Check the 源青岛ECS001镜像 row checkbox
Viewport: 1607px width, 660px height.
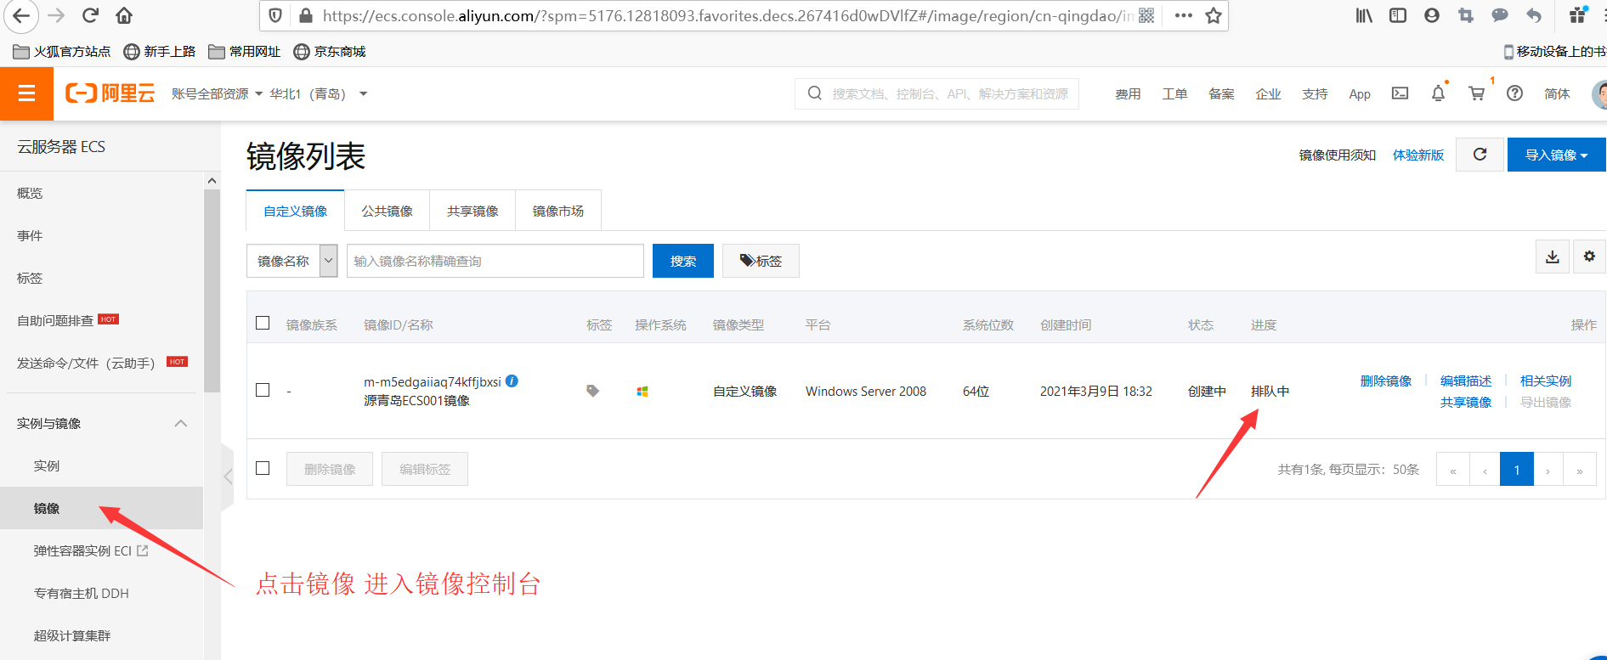pos(263,390)
